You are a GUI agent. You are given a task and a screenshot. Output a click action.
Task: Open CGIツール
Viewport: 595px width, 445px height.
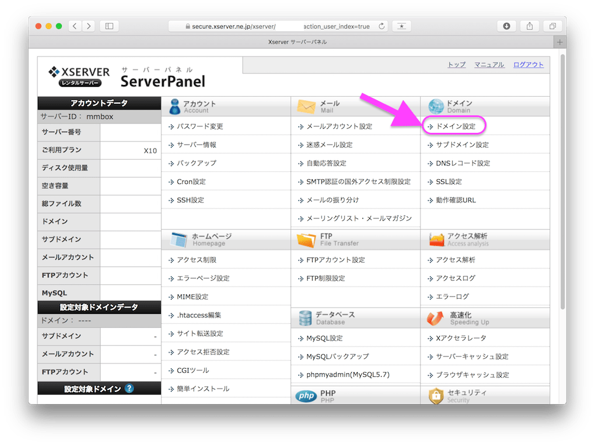(192, 370)
